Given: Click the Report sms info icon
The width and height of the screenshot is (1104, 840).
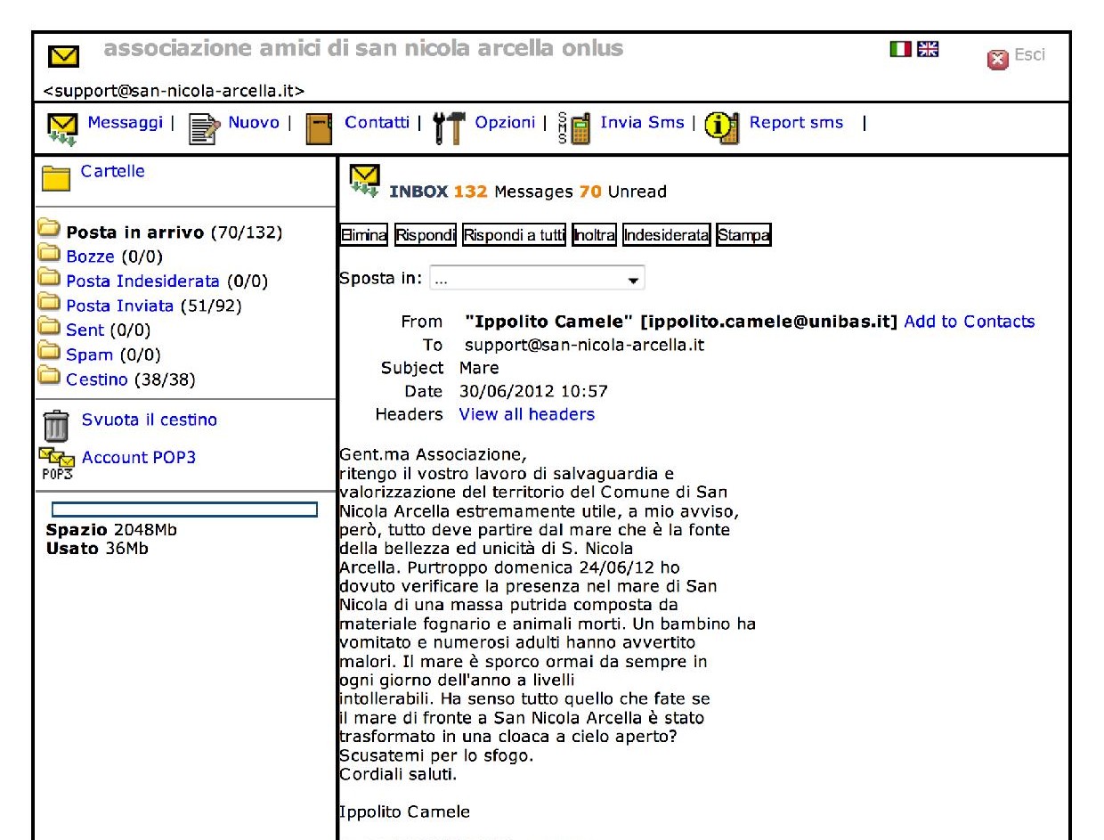Looking at the screenshot, I should click(x=722, y=128).
